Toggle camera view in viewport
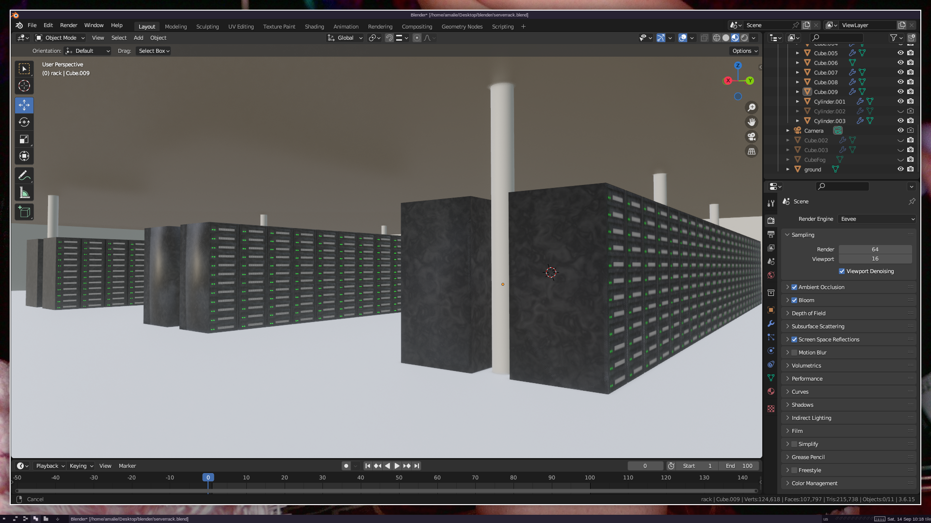 (x=752, y=137)
